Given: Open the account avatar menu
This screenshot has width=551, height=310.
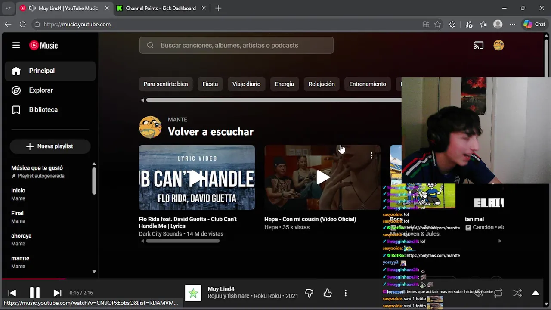Looking at the screenshot, I should [498, 45].
